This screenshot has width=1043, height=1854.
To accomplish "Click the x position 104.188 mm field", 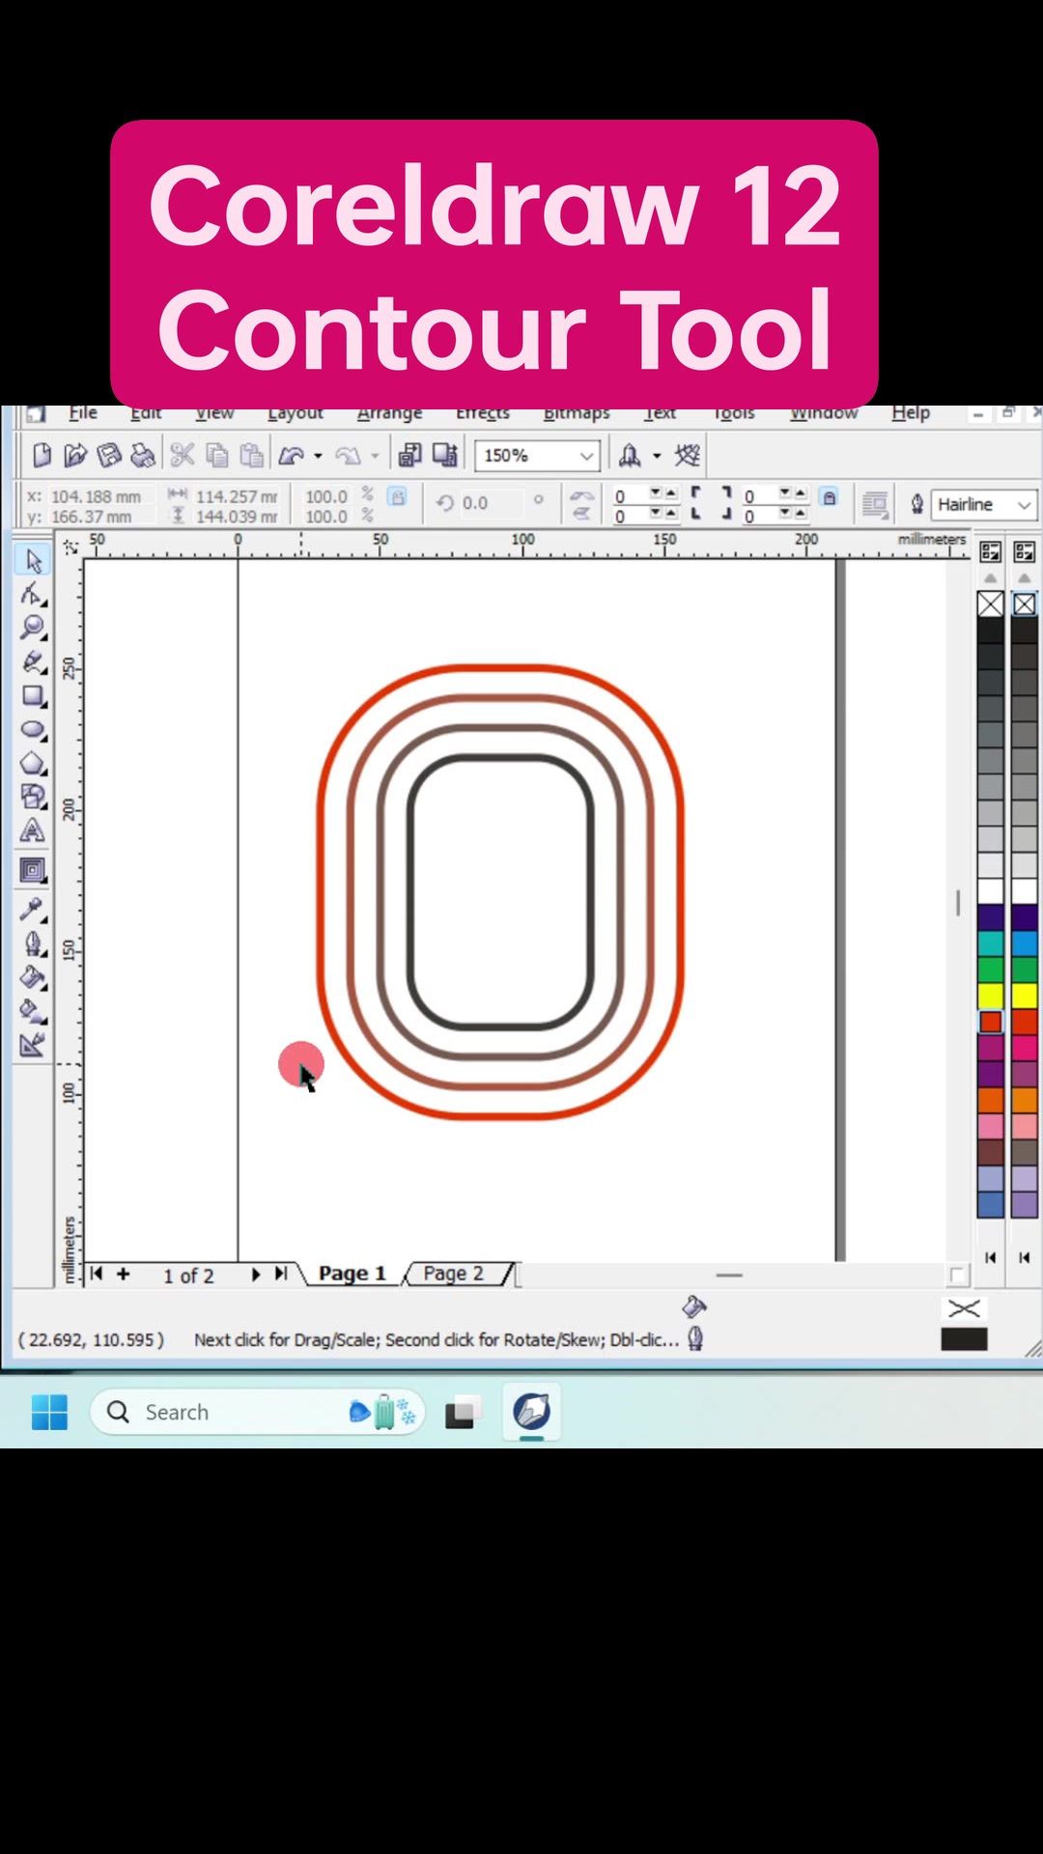I will pos(97,496).
